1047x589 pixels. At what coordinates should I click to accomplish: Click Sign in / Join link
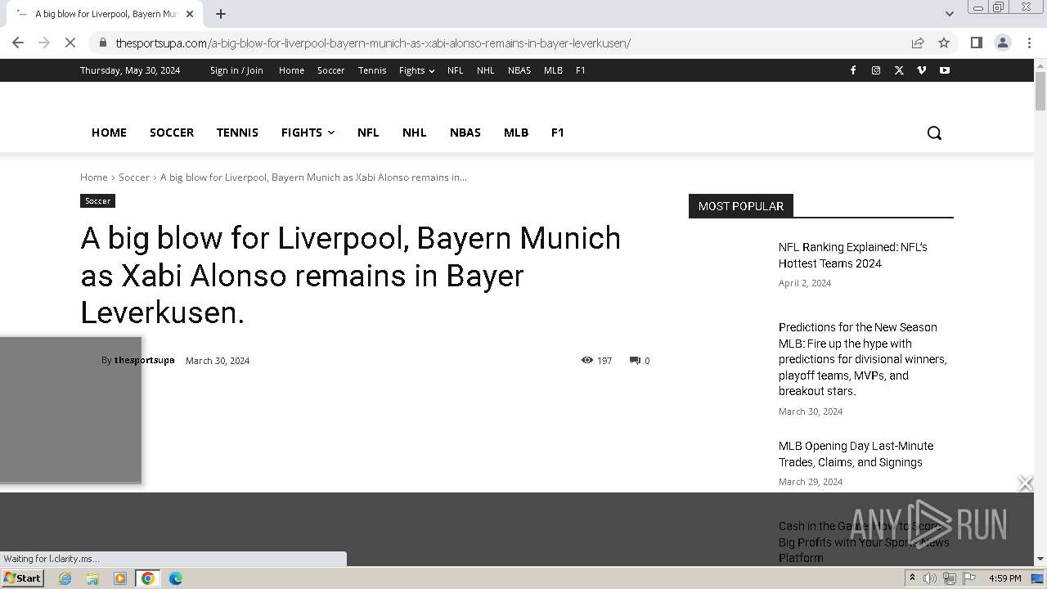pyautogui.click(x=236, y=70)
